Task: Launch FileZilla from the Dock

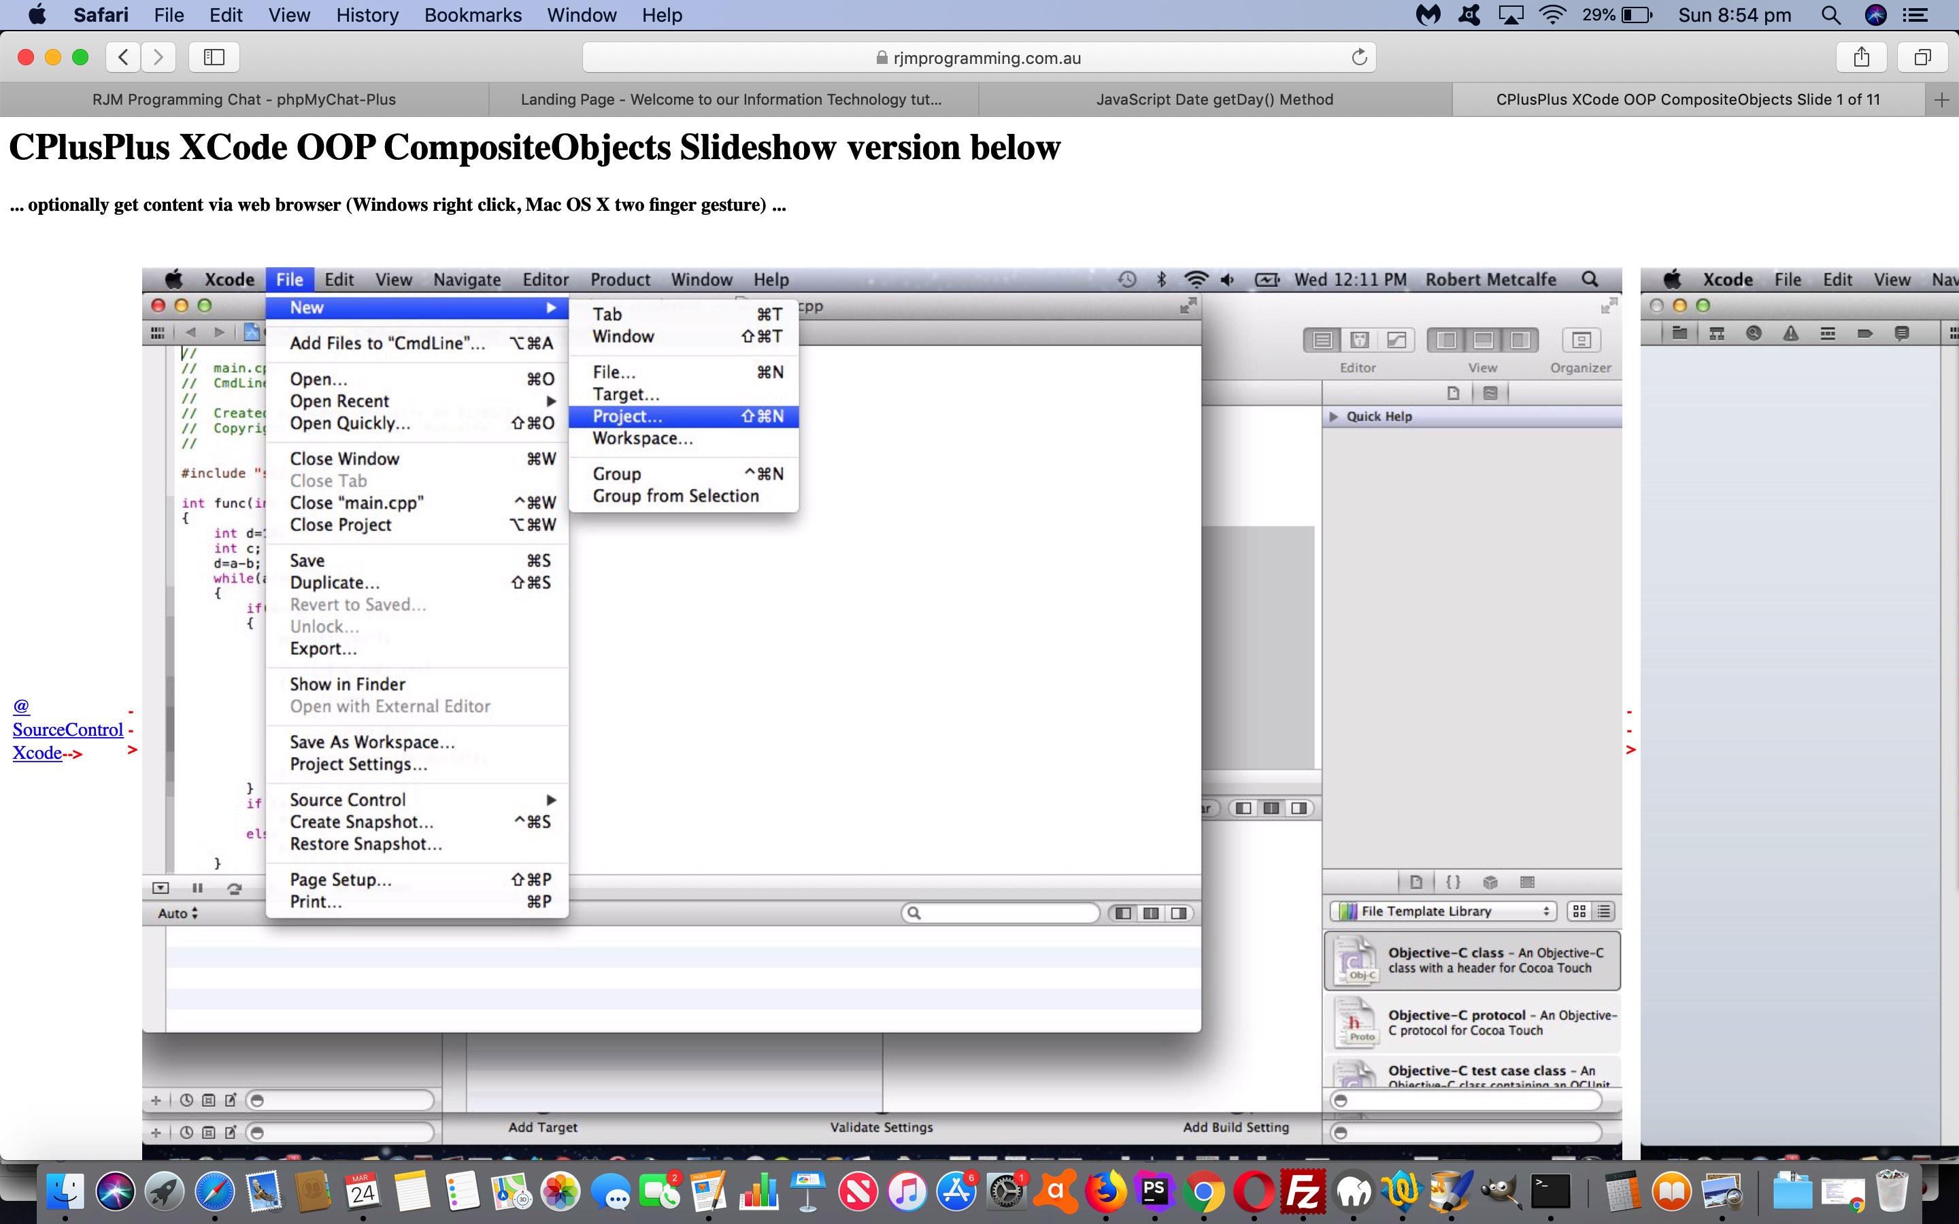Action: [1302, 1191]
